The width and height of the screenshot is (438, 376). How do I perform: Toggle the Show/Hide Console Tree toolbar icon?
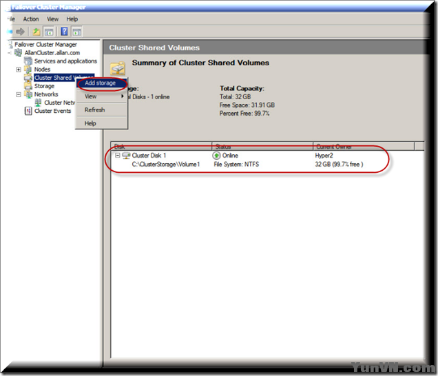coord(49,32)
